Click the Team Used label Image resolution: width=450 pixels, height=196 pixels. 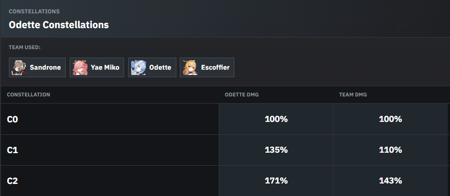pos(25,47)
